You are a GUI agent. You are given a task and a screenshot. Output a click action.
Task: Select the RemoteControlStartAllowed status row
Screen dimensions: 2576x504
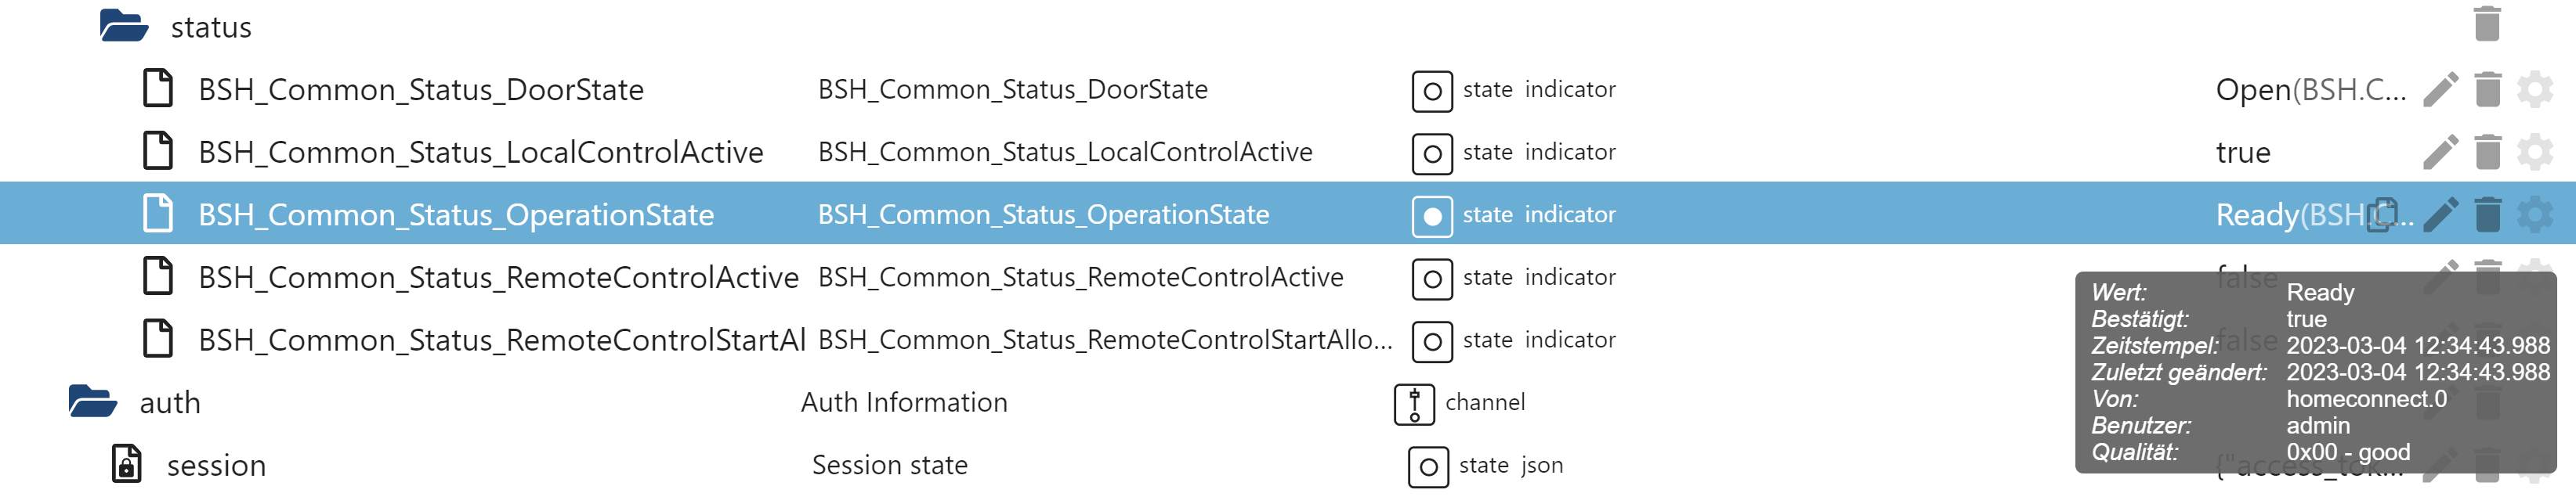[501, 340]
